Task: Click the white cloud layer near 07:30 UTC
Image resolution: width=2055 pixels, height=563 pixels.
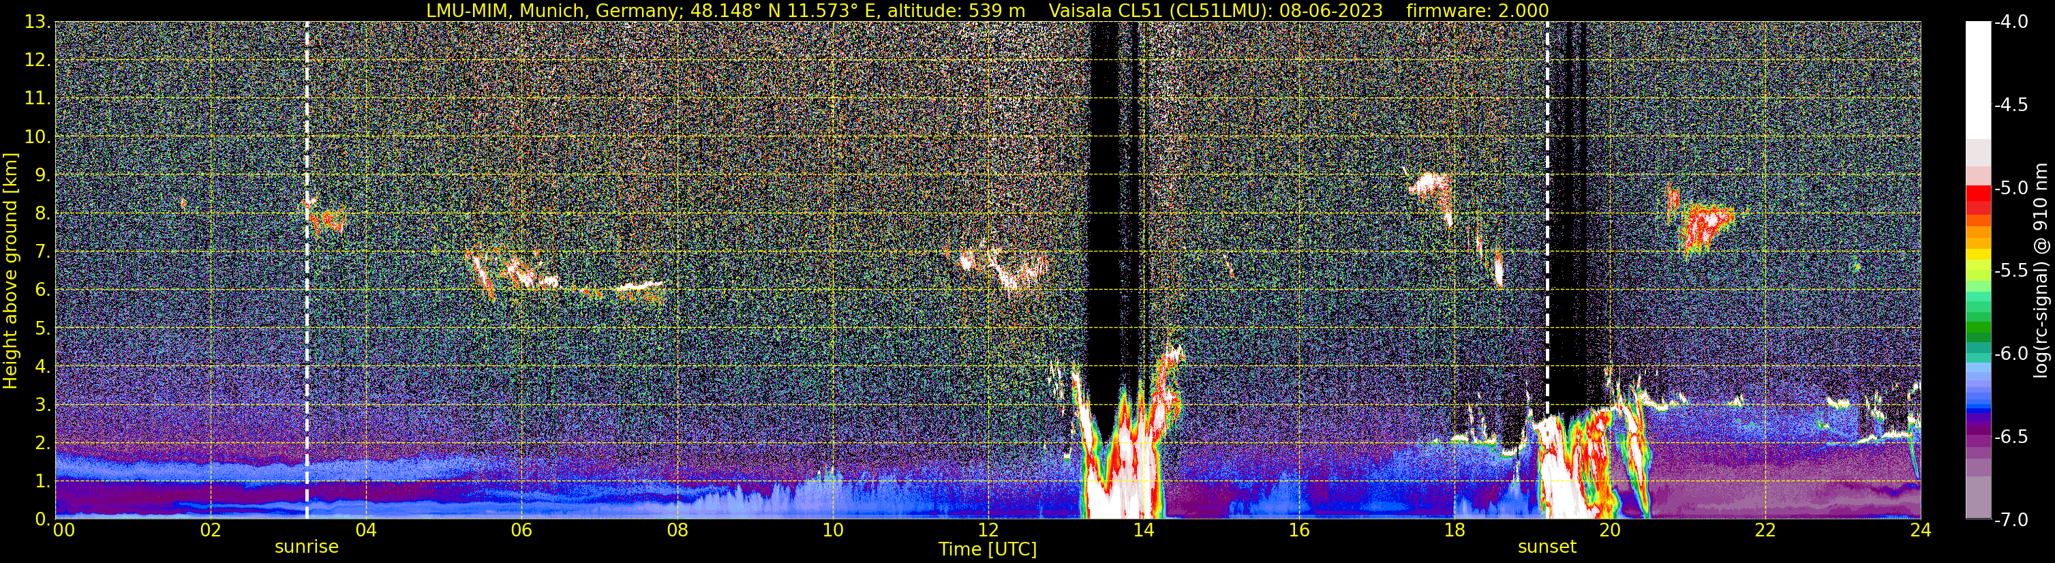Action: tap(641, 286)
